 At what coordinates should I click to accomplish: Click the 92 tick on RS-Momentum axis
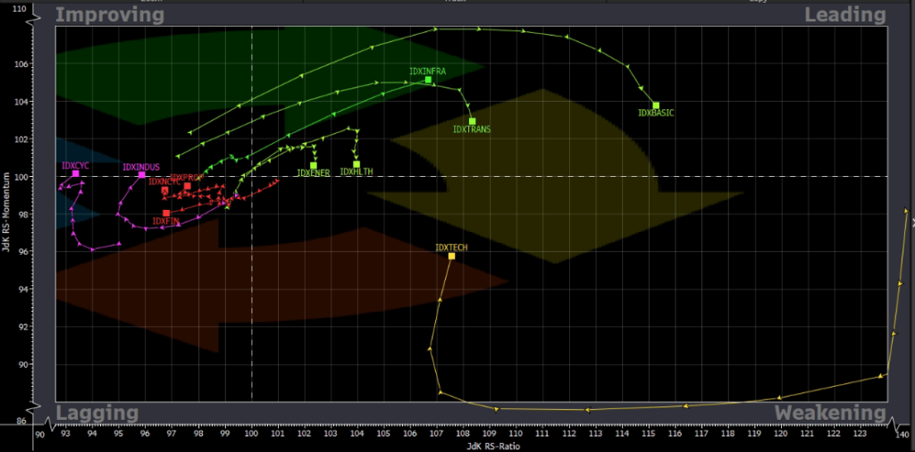click(21, 327)
